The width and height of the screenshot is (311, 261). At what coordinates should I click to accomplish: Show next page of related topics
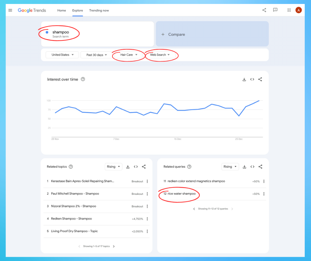pyautogui.click(x=114, y=246)
